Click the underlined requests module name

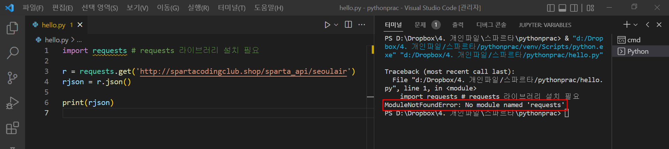[110, 51]
